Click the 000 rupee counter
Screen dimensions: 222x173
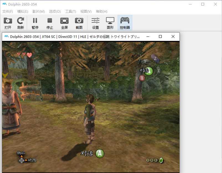click(x=152, y=160)
